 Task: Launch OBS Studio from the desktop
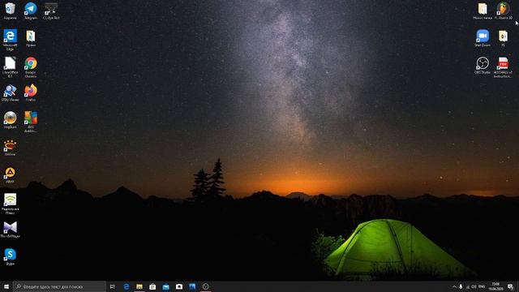click(x=483, y=65)
